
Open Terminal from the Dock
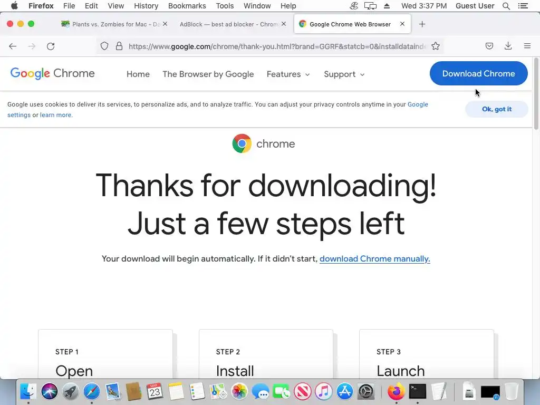pyautogui.click(x=418, y=392)
